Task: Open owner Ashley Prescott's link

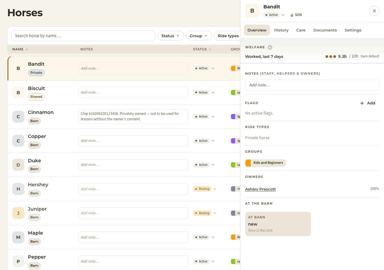Action: [x=260, y=189]
